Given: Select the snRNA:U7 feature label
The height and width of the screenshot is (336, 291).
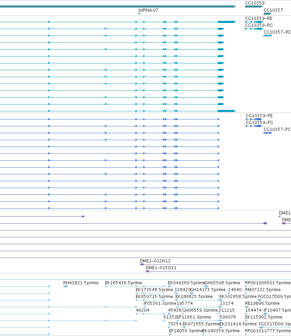Looking at the screenshot, I should click(148, 10).
